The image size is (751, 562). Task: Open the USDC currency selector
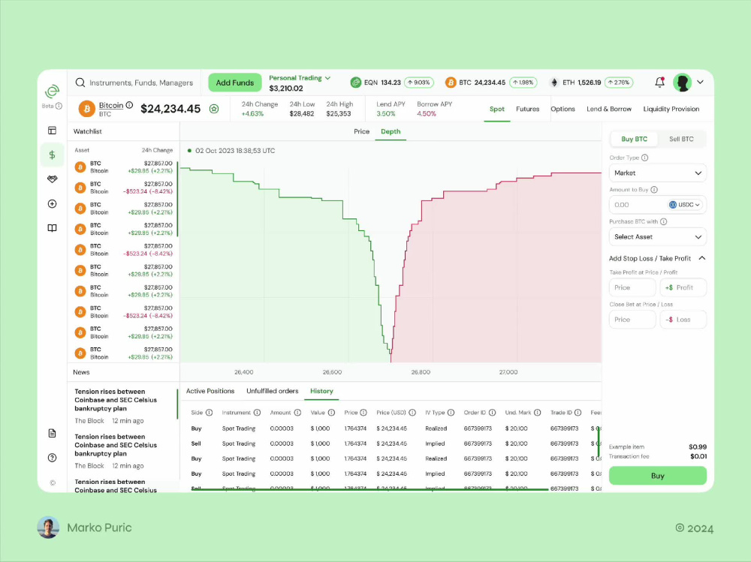pyautogui.click(x=685, y=204)
